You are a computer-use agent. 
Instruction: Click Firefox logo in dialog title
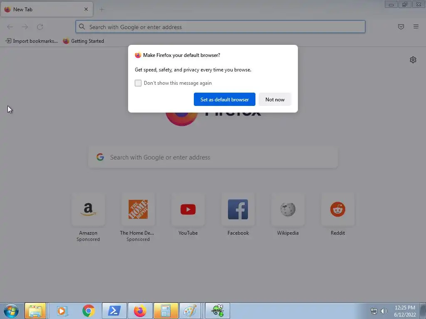coord(138,55)
